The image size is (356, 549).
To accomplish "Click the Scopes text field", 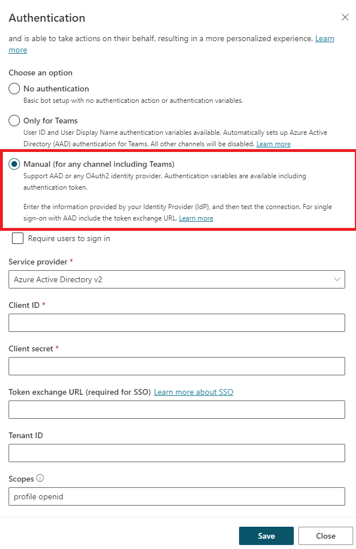I will [x=177, y=496].
